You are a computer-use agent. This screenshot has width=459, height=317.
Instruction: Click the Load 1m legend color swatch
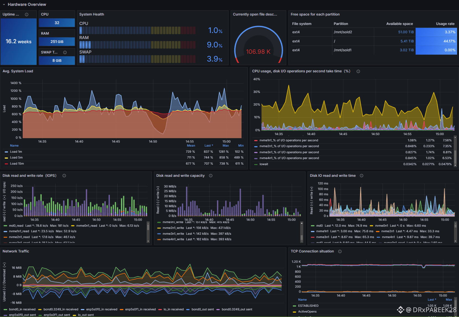tap(6, 152)
